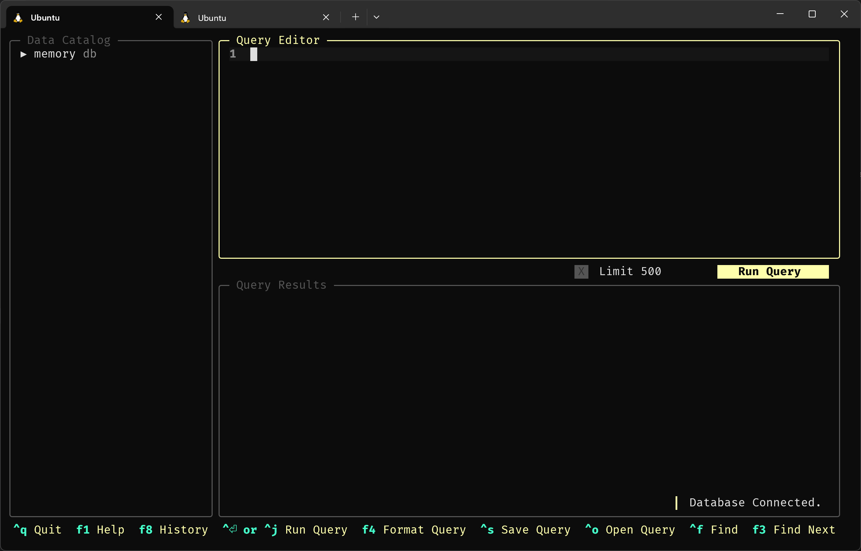This screenshot has width=861, height=551.
Task: Click the Ubuntu penguin icon on the first tab
Action: (x=17, y=17)
